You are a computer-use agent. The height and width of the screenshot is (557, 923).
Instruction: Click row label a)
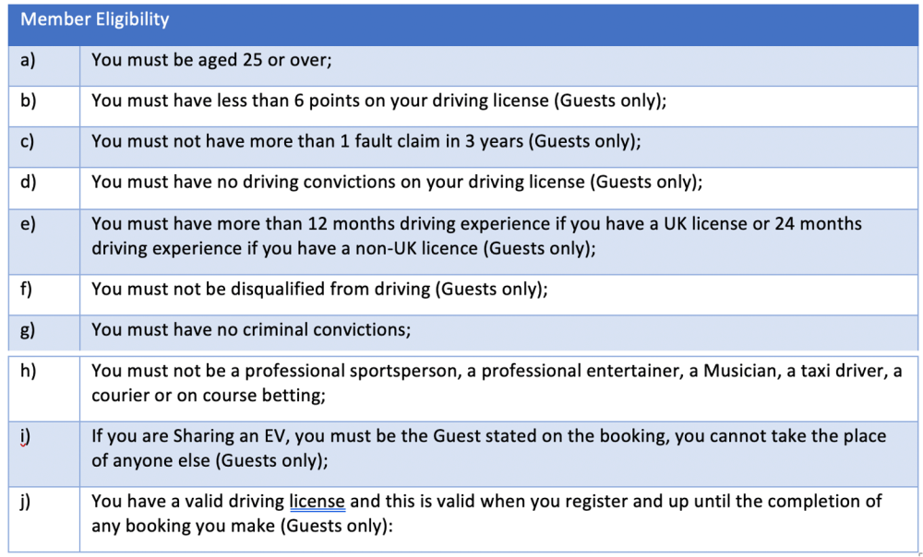point(28,60)
